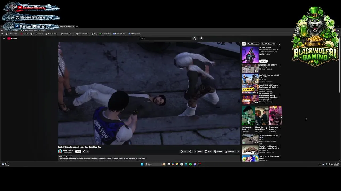Open a new browser tab
The image size is (341, 191).
[x=77, y=27]
